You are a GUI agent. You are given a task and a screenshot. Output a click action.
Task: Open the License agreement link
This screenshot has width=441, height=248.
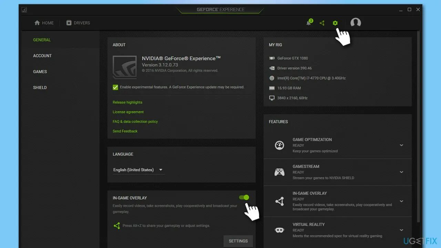(128, 112)
